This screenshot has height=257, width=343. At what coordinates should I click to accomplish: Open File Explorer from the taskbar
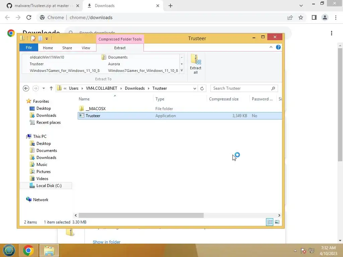click(49, 250)
